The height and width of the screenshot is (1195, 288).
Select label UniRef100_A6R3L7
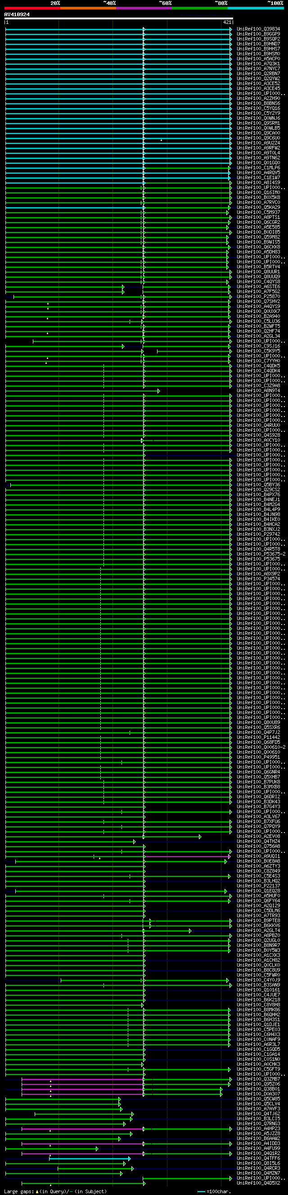tap(258, 1044)
